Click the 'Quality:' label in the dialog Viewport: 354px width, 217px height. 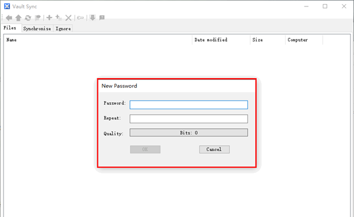point(113,133)
